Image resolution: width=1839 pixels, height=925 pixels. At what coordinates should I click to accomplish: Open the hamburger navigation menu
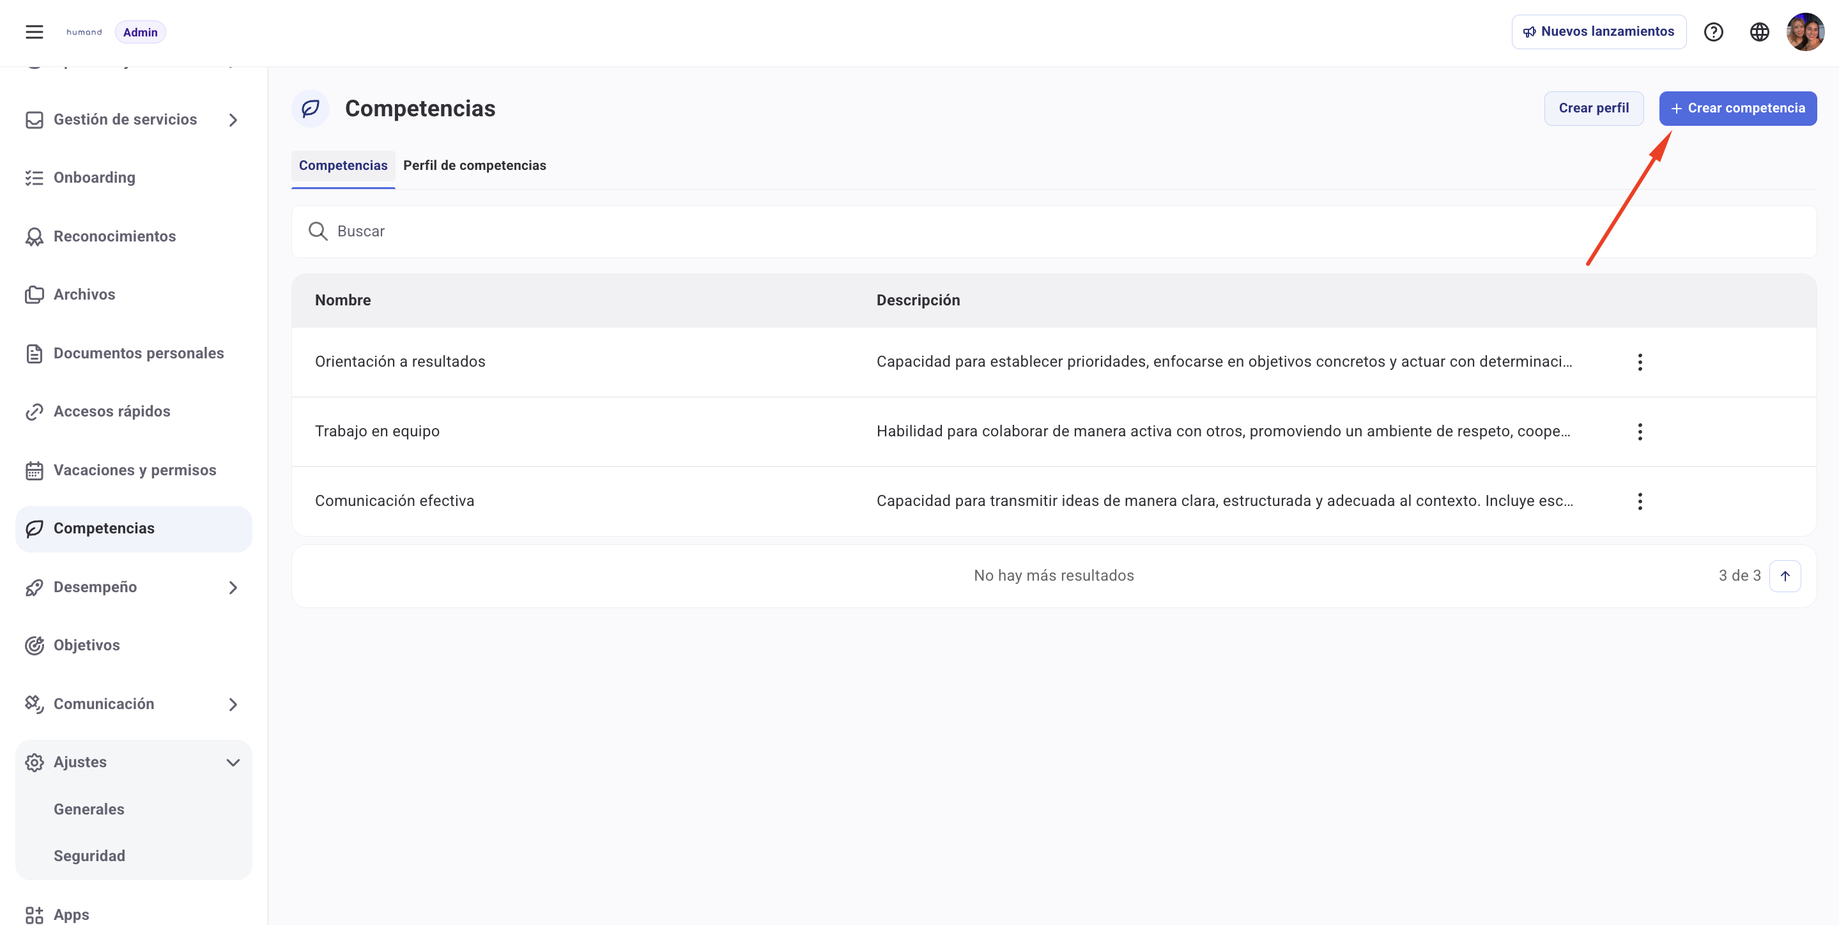34,31
